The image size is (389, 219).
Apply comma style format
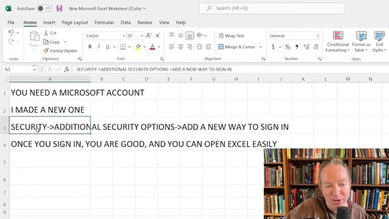point(297,47)
